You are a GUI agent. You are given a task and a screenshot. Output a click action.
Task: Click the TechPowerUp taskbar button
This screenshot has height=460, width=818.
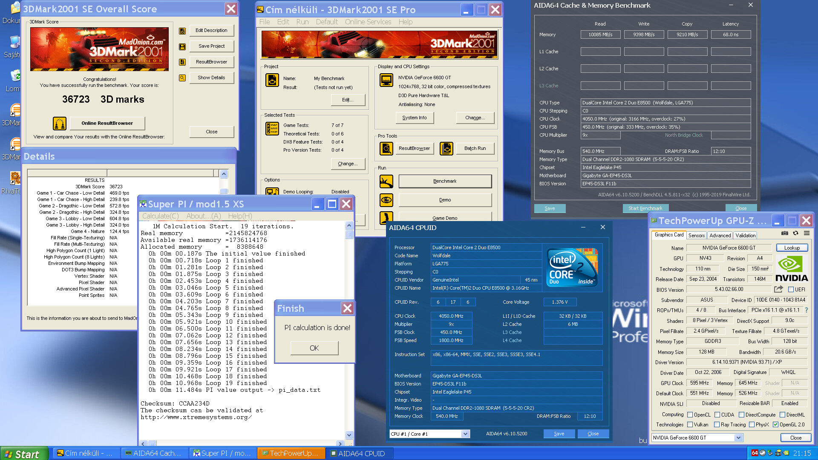coord(291,453)
